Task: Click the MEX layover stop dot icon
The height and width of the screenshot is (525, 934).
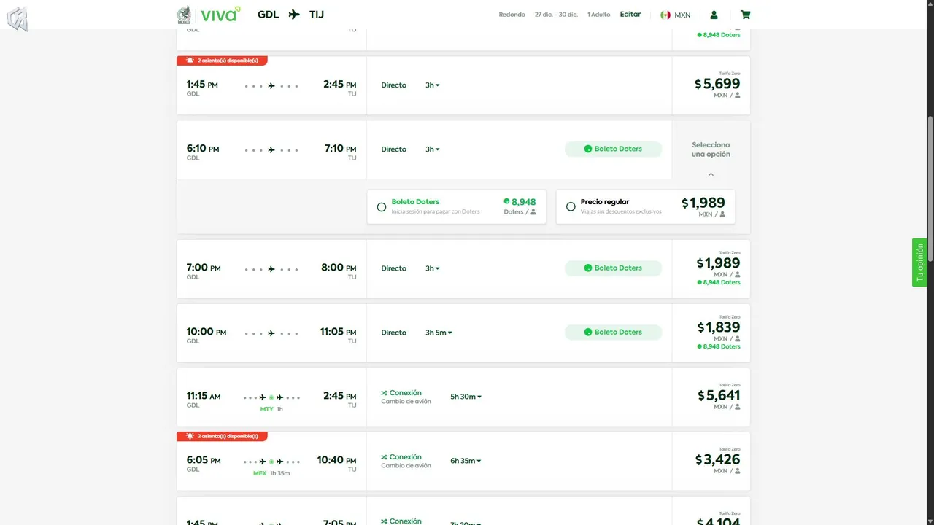Action: click(271, 462)
